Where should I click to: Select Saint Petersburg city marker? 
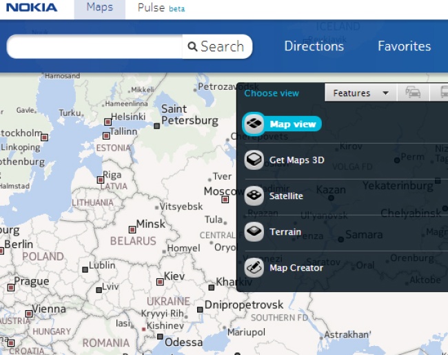point(157,126)
